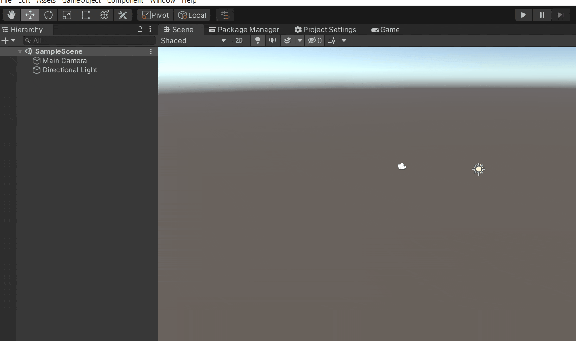Toggle Local and Global handle orientation
The height and width of the screenshot is (341, 576).
click(x=192, y=14)
